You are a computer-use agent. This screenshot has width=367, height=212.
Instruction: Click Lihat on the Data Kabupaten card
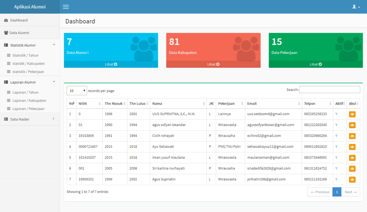tap(213, 64)
